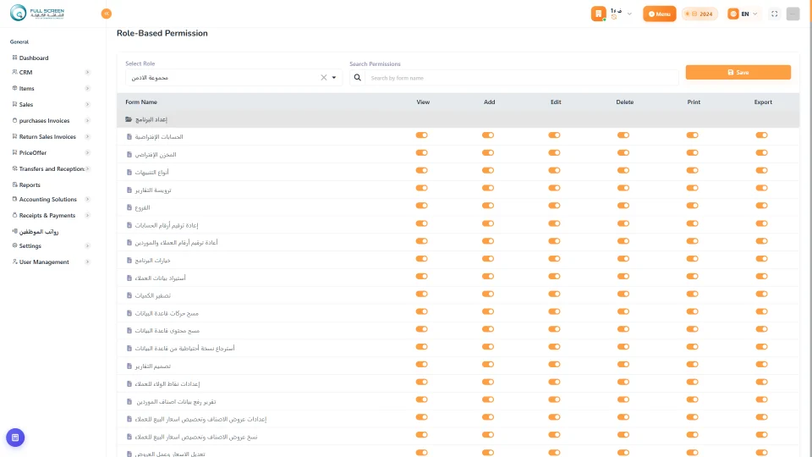Toggle Export permission for تصميم التقارير
This screenshot has height=457, width=812.
tap(761, 364)
